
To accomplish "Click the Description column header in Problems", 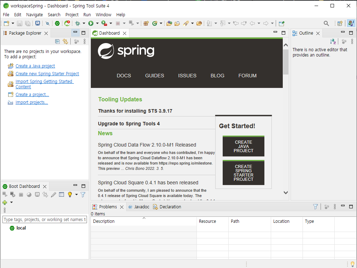I will pos(144,221).
